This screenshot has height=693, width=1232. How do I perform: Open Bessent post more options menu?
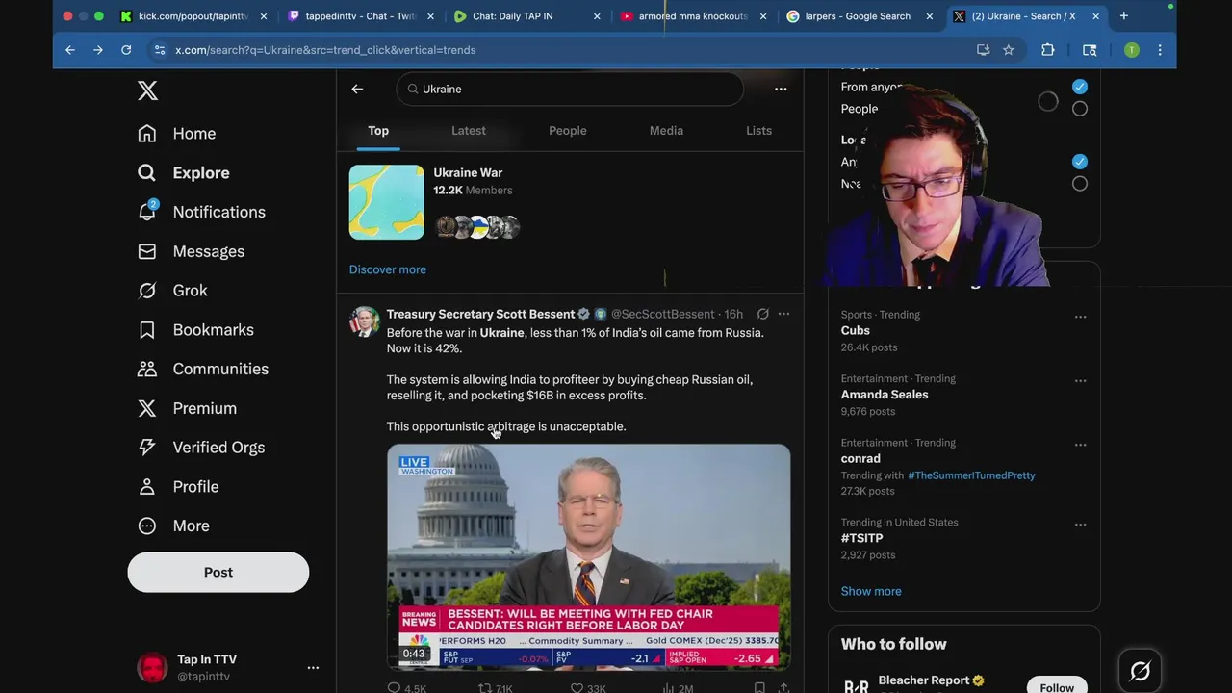click(x=783, y=314)
